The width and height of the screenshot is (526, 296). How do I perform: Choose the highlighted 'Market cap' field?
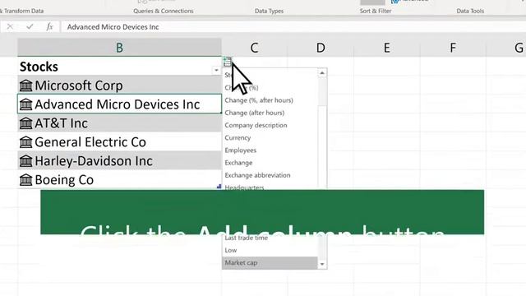coord(270,263)
